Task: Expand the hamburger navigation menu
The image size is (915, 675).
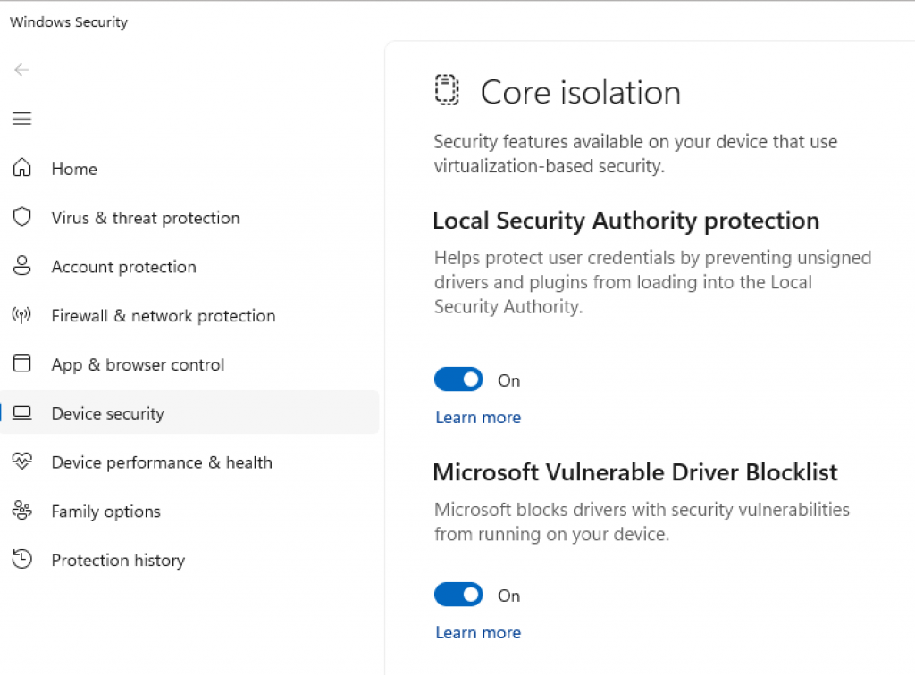Action: (x=22, y=119)
